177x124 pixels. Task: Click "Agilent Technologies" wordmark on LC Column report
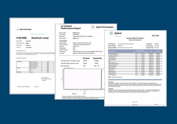click(105, 27)
